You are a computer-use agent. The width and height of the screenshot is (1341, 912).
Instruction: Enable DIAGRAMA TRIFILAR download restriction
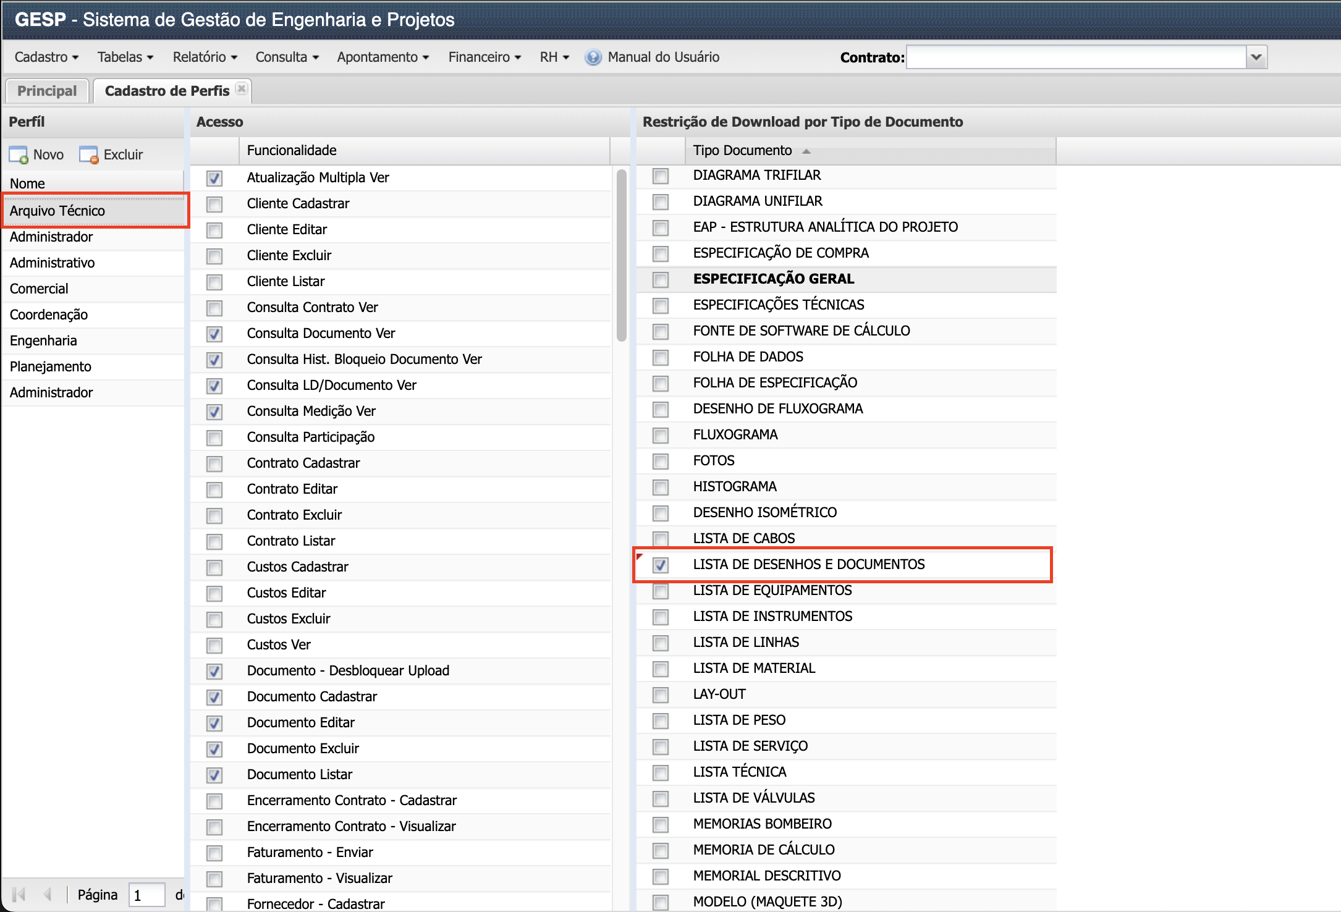coord(660,176)
